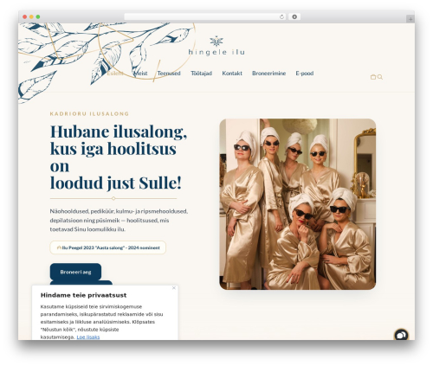Image resolution: width=433 pixels, height=366 pixels.
Task: Click the Ilu Peegel 2023 nominee badge
Action: (x=108, y=247)
